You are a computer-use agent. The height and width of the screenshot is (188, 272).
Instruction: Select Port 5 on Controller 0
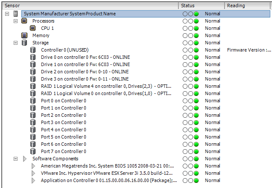coord(64,137)
